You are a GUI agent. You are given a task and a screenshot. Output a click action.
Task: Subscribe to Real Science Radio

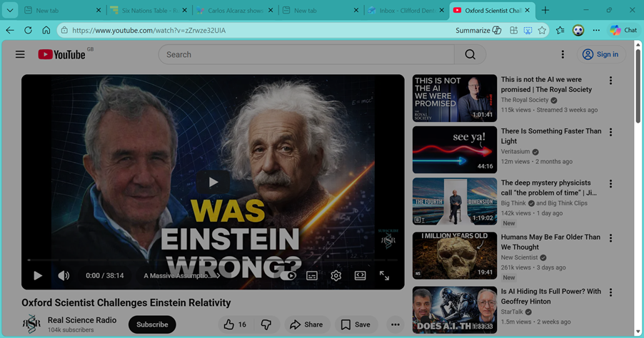click(x=152, y=324)
